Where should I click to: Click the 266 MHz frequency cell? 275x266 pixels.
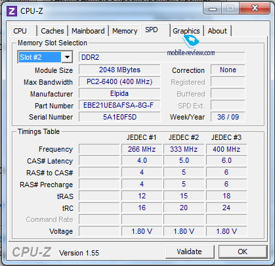click(x=142, y=149)
